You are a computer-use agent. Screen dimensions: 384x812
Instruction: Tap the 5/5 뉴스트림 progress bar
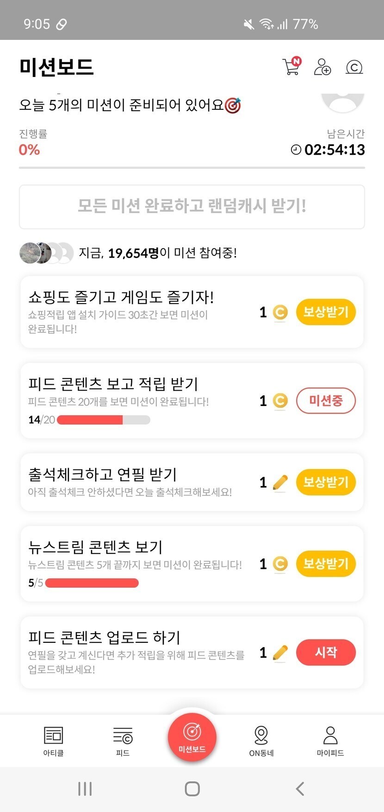[92, 583]
